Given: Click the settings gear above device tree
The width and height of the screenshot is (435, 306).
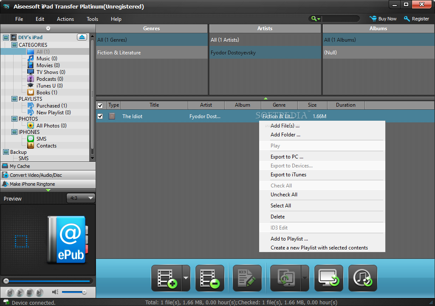Looking at the screenshot, I should tap(48, 28).
